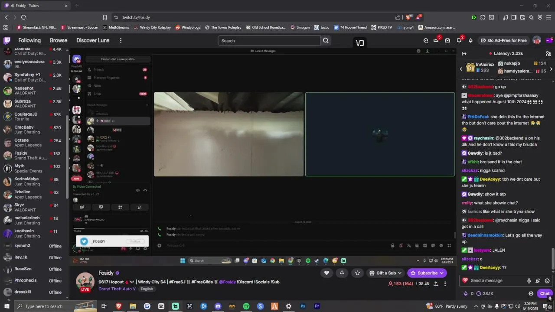Open the Nadeshot channel in sidebar
Viewport: 555px width, 312px height.
(34, 91)
